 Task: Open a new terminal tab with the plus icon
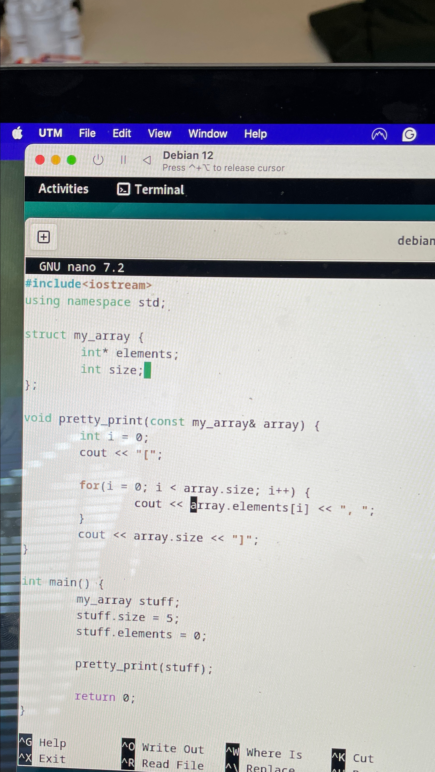(x=44, y=237)
